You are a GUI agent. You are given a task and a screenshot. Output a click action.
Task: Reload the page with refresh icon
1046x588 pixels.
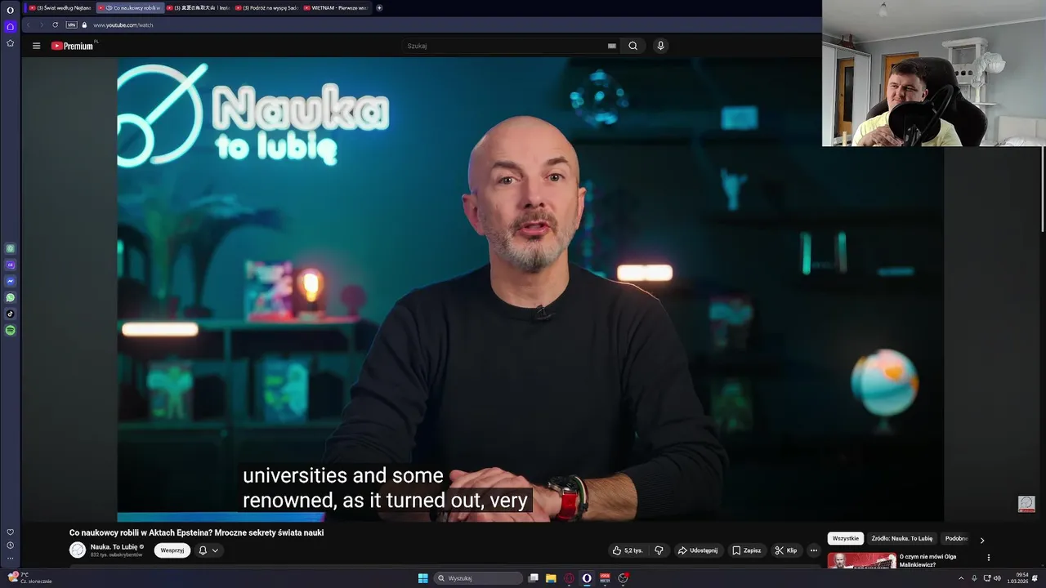pyautogui.click(x=55, y=24)
